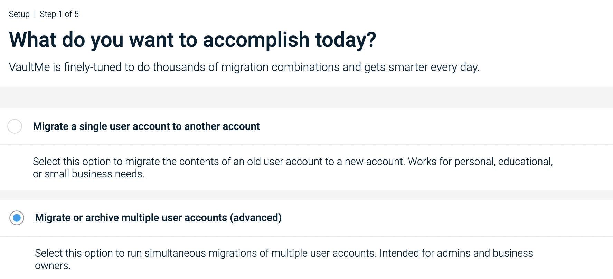
Task: Click the multiple accounts description paragraph
Action: 283,259
